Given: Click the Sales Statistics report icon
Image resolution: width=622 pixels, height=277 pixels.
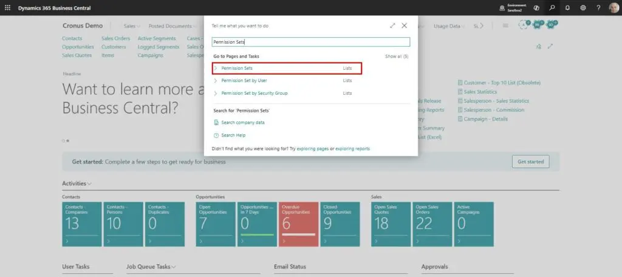Looking at the screenshot, I should 460,92.
